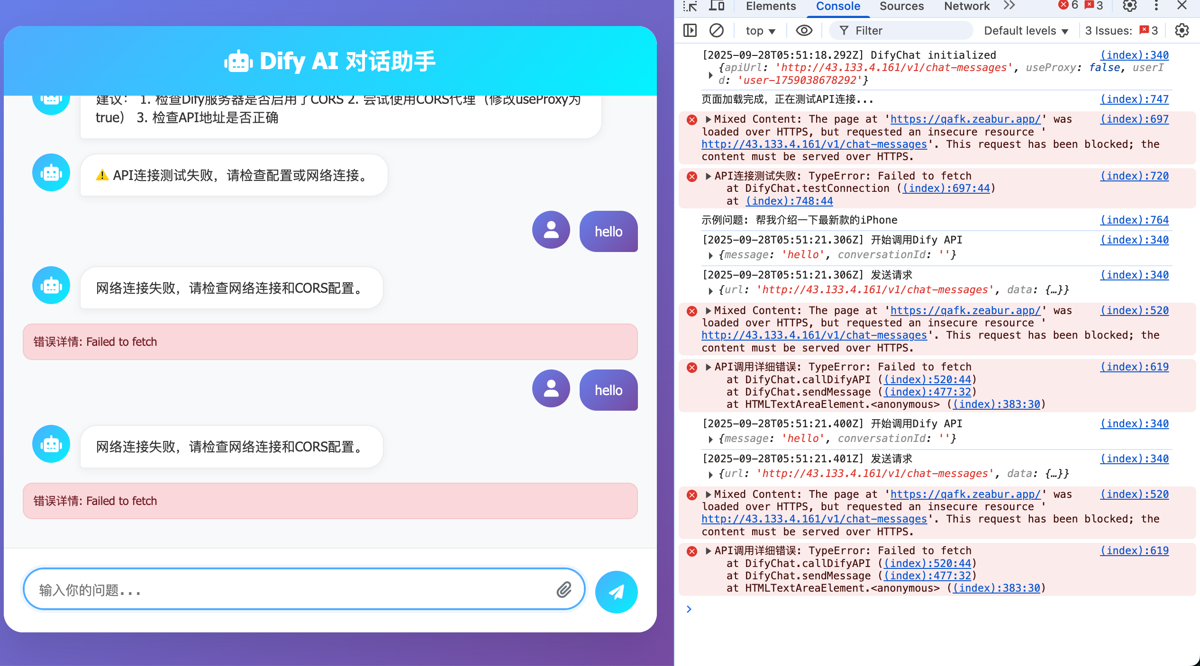1200x666 pixels.
Task: Show more DevTools tabs chevron
Action: pyautogui.click(x=1009, y=6)
